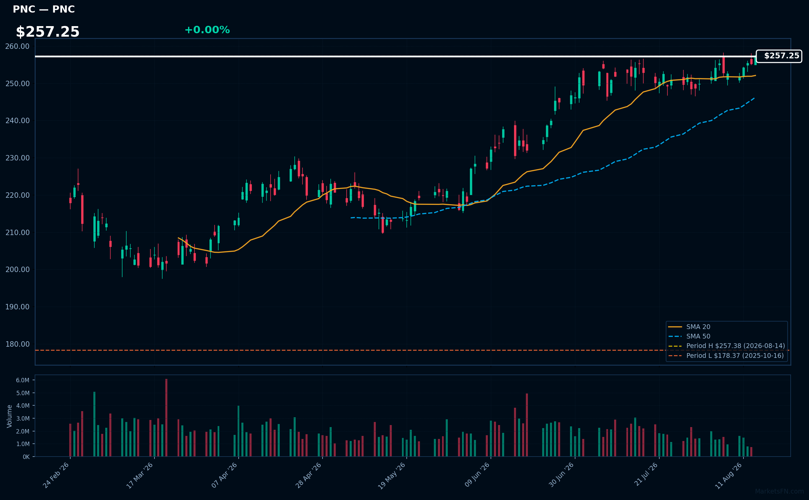Image resolution: width=809 pixels, height=500 pixels.
Task: Click the 07 Apr '26 date label
Action: (224, 475)
